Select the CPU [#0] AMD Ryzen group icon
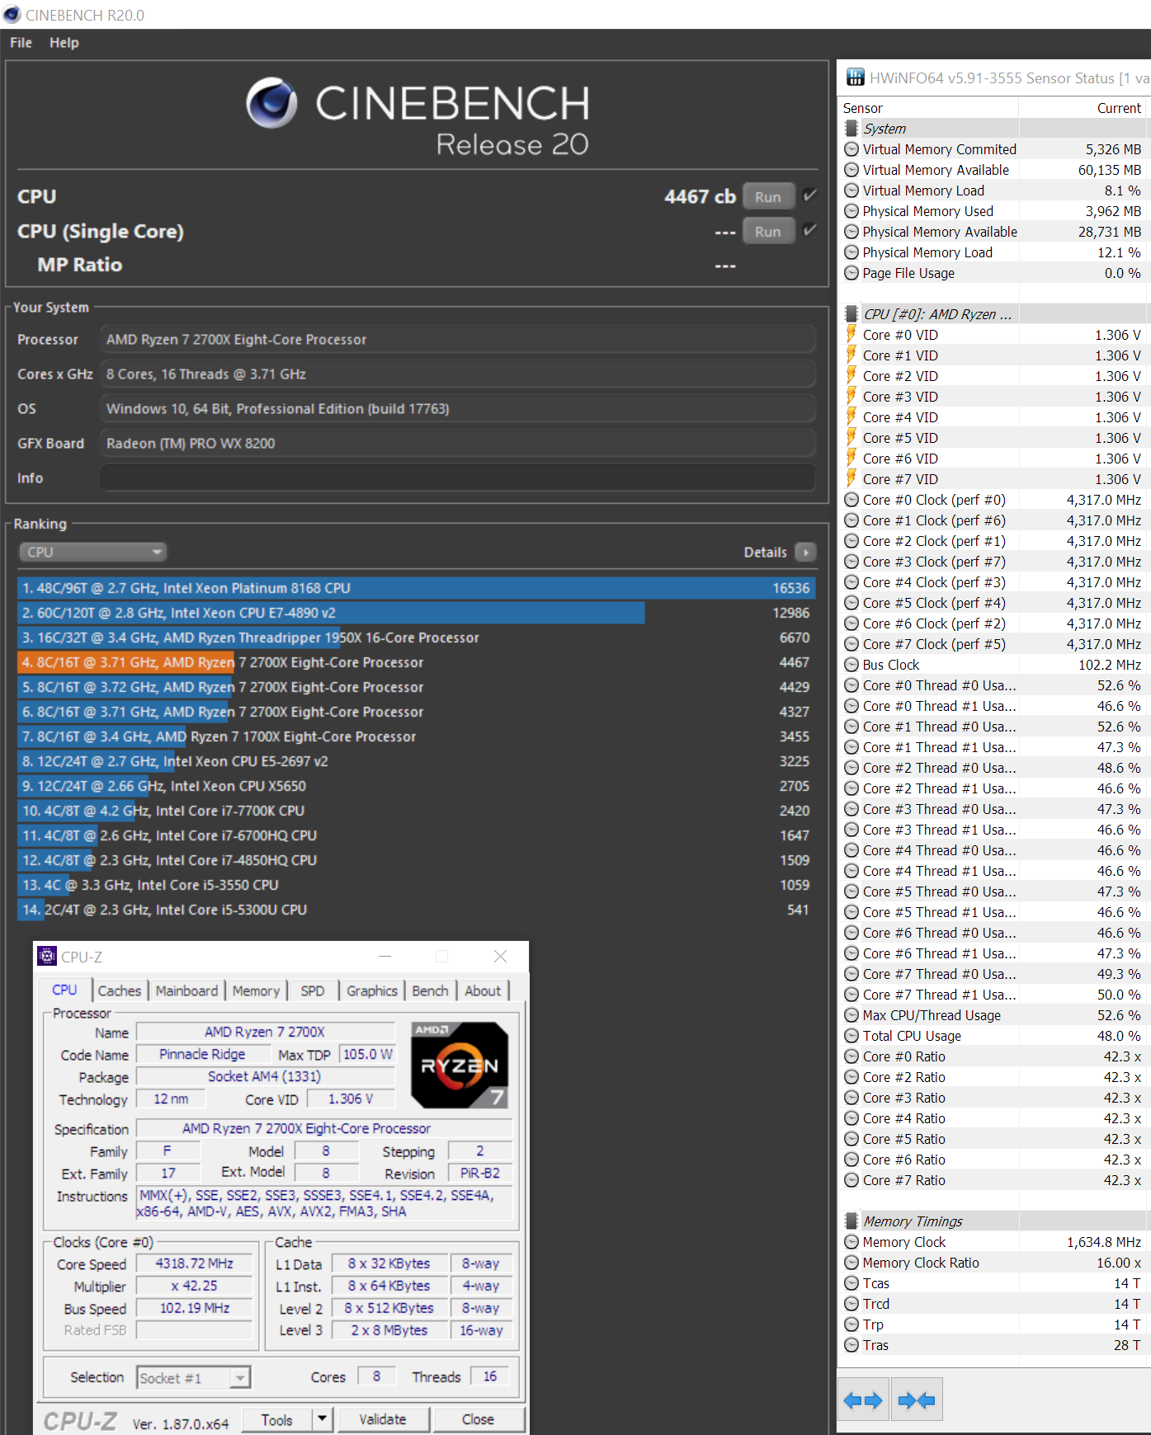 [851, 314]
